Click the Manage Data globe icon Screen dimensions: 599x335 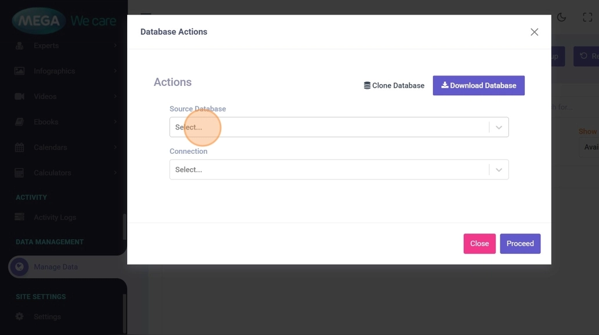pos(19,267)
